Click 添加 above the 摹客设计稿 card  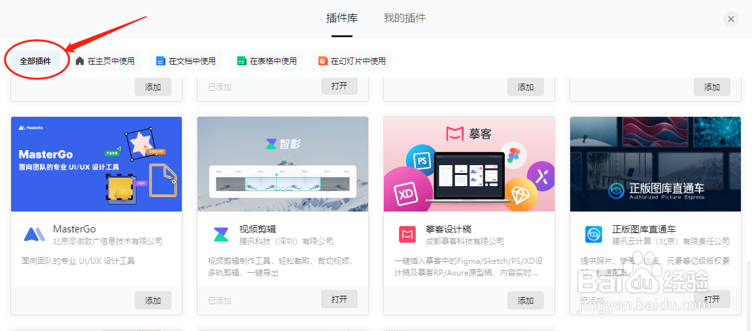[x=526, y=87]
